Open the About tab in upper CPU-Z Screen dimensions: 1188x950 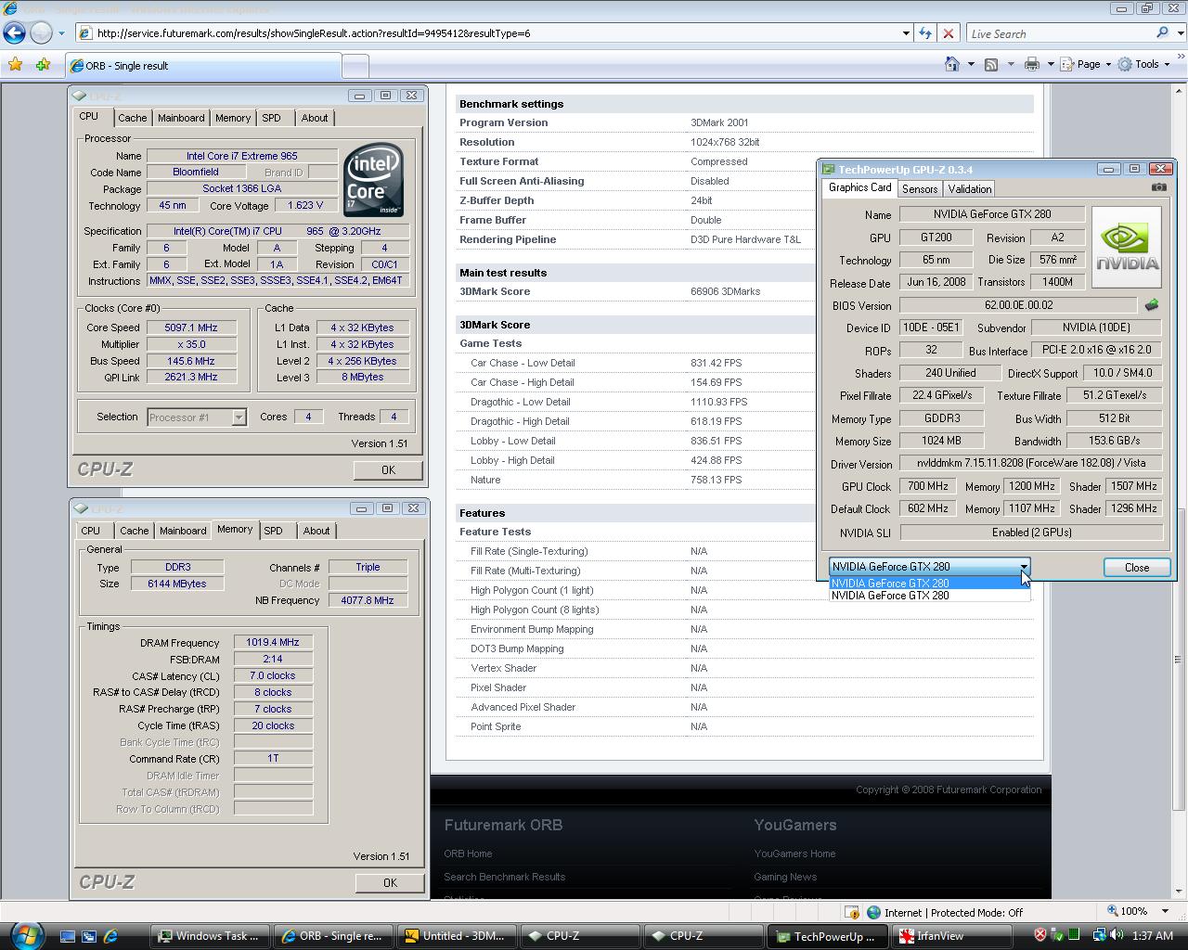point(314,118)
